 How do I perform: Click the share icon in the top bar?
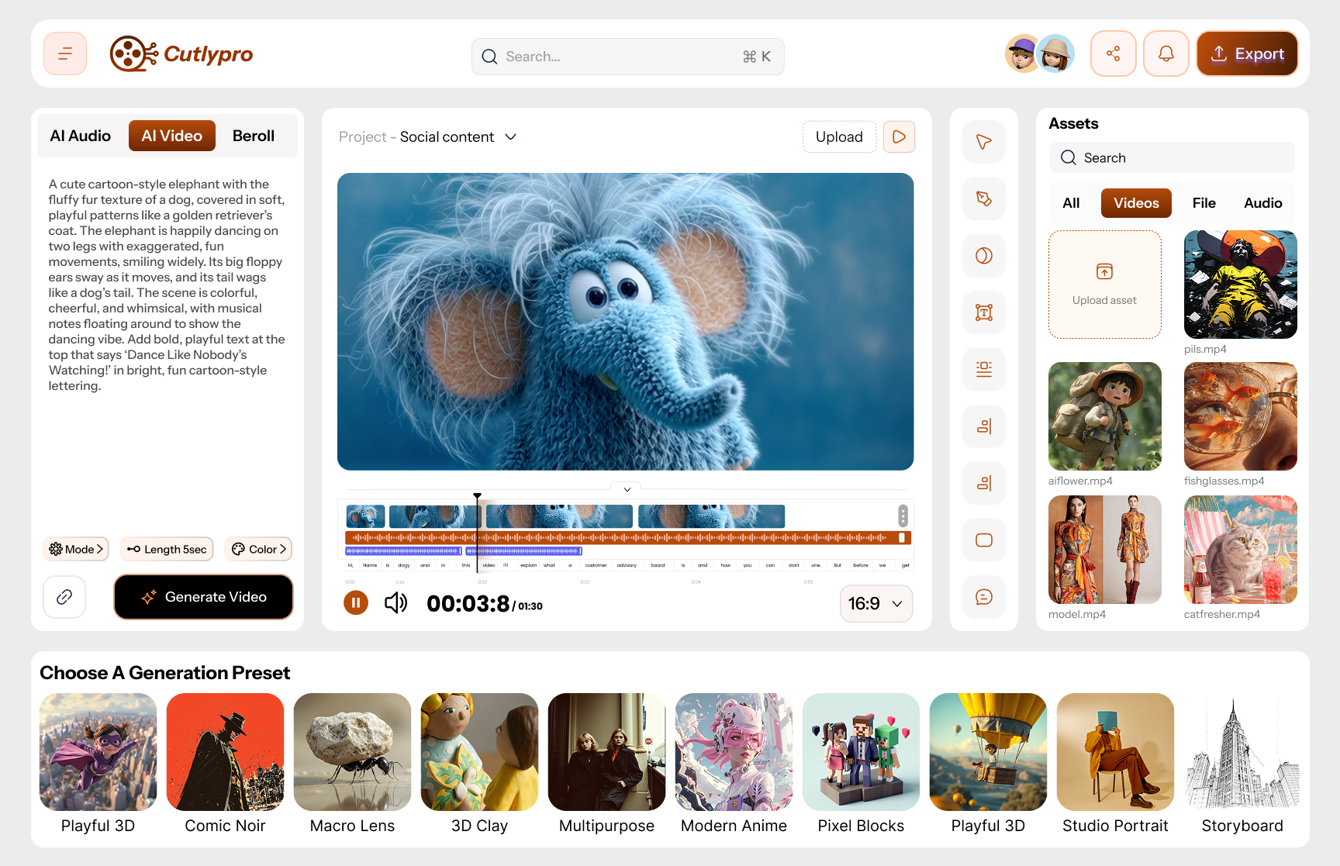(1114, 53)
